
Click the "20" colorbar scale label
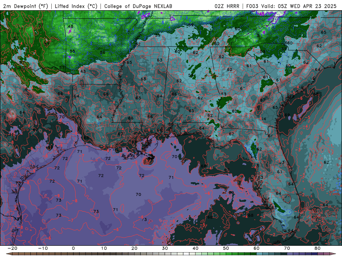click(134, 248)
